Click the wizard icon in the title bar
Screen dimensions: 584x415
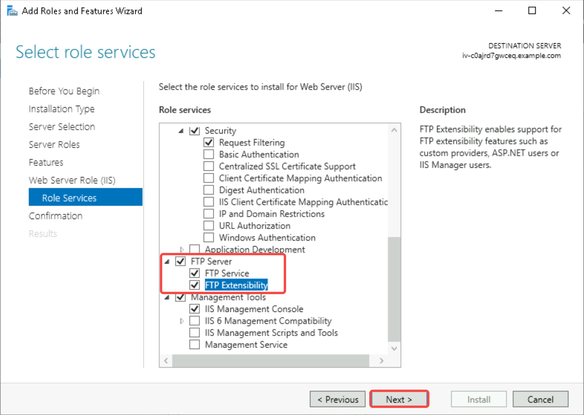click(x=12, y=11)
